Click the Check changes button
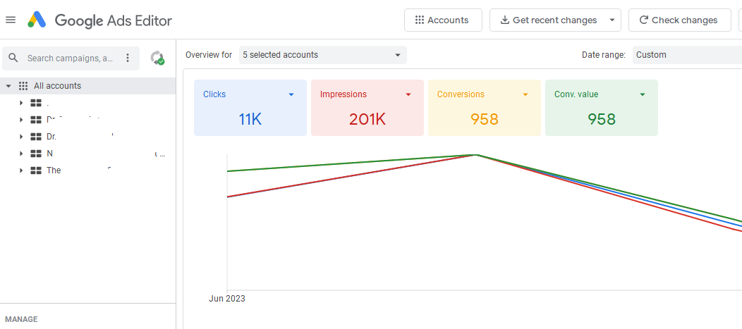The width and height of the screenshot is (742, 329). 678,20
